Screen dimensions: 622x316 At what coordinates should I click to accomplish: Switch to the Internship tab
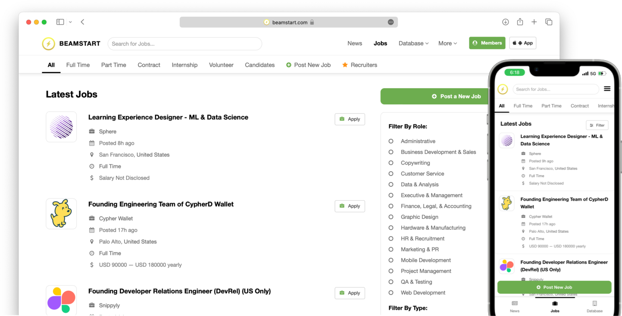[x=184, y=65]
